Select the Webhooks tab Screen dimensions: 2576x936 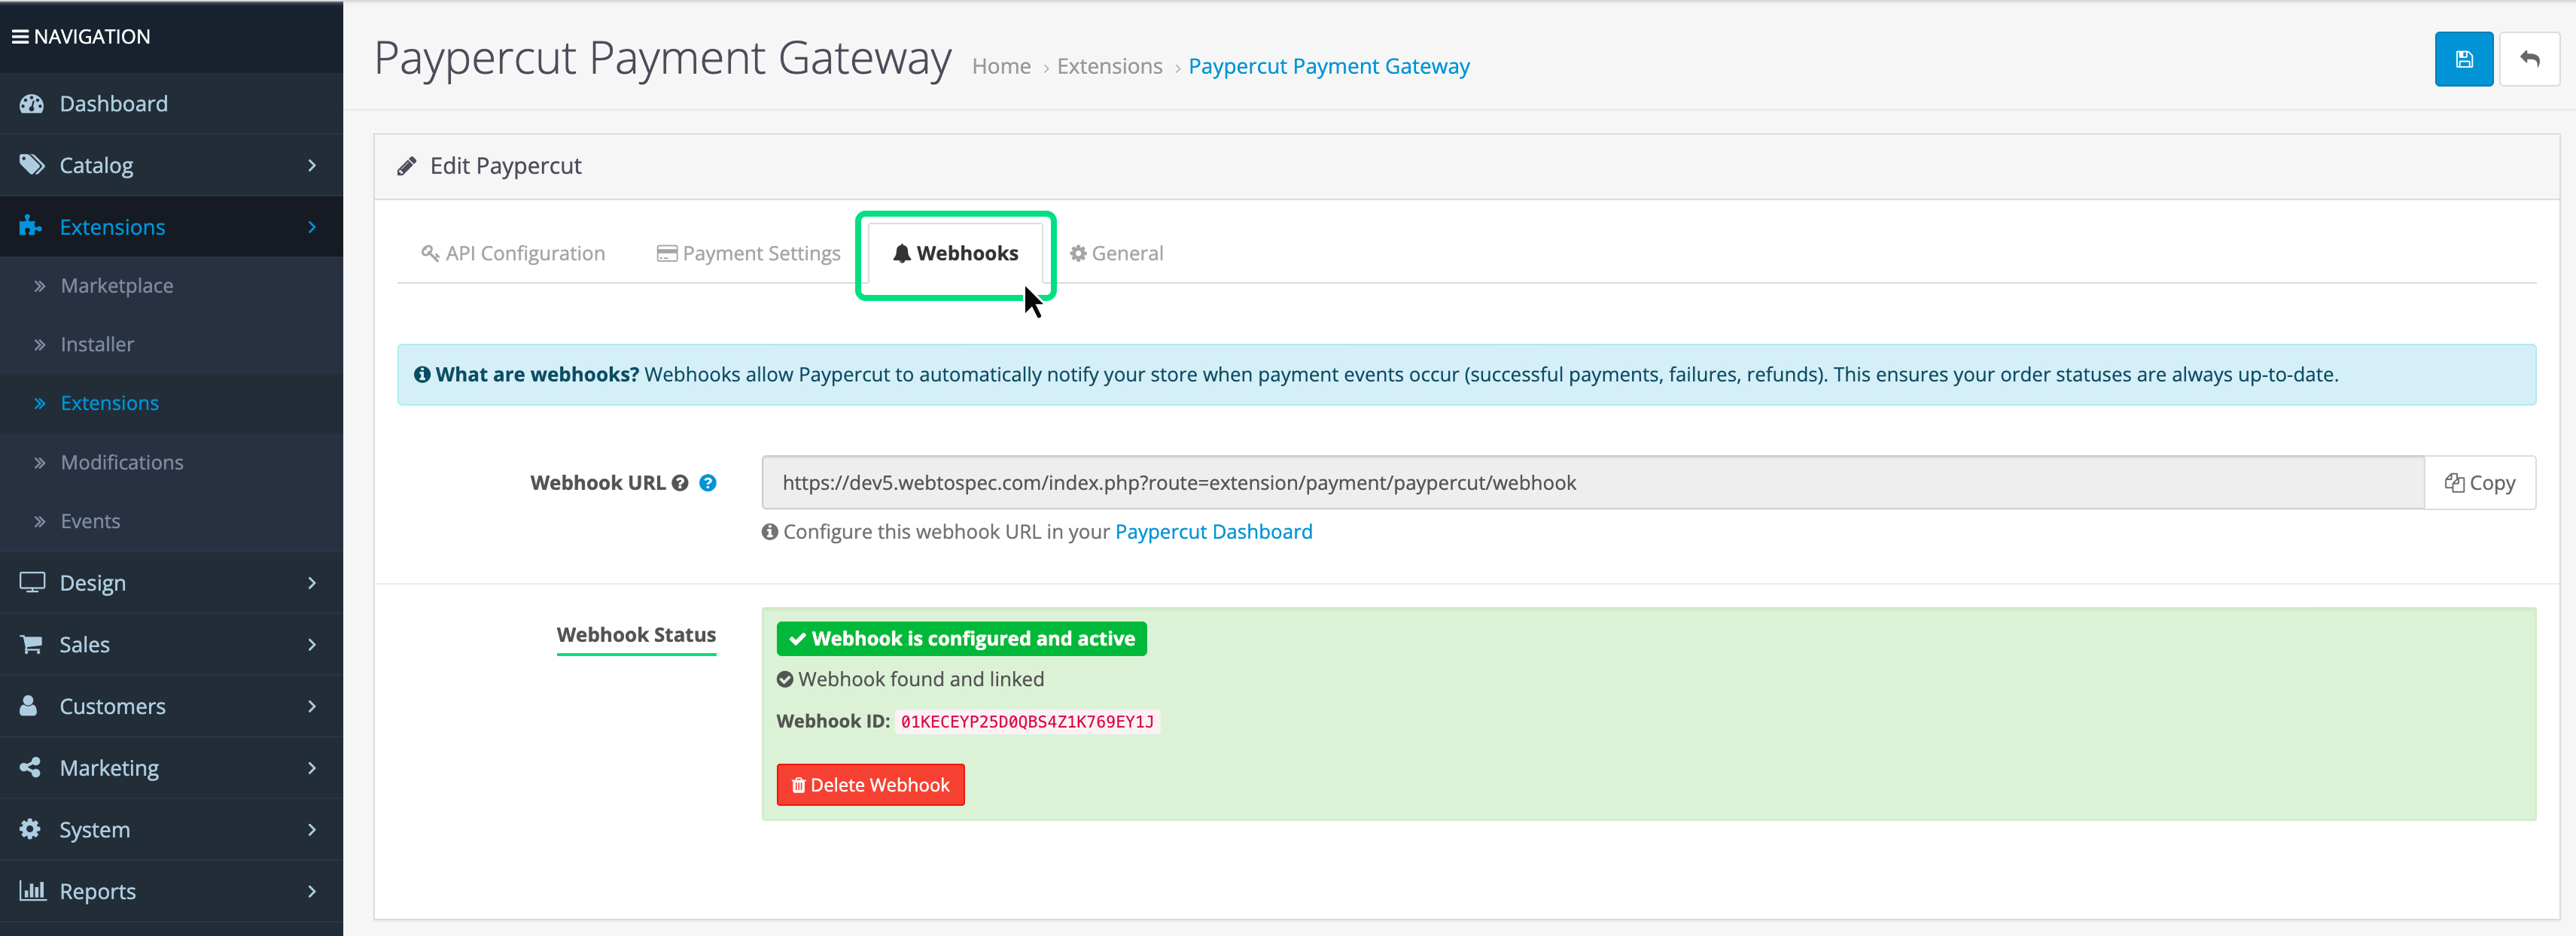point(955,253)
